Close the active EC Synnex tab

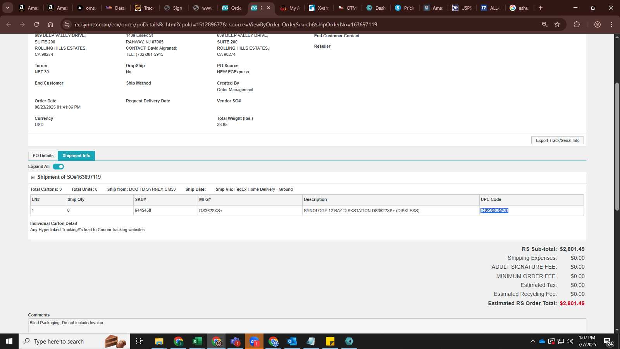pos(269,8)
